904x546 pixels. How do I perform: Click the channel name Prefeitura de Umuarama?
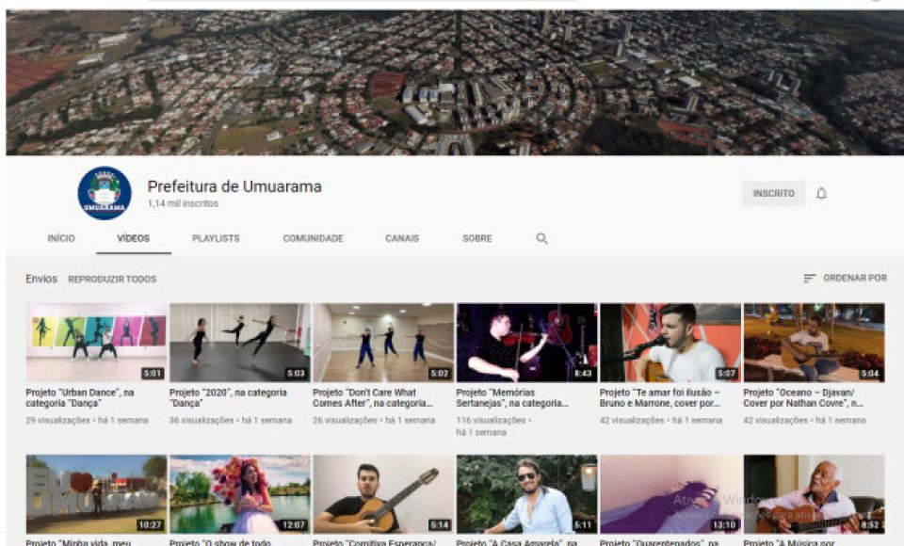pyautogui.click(x=234, y=186)
